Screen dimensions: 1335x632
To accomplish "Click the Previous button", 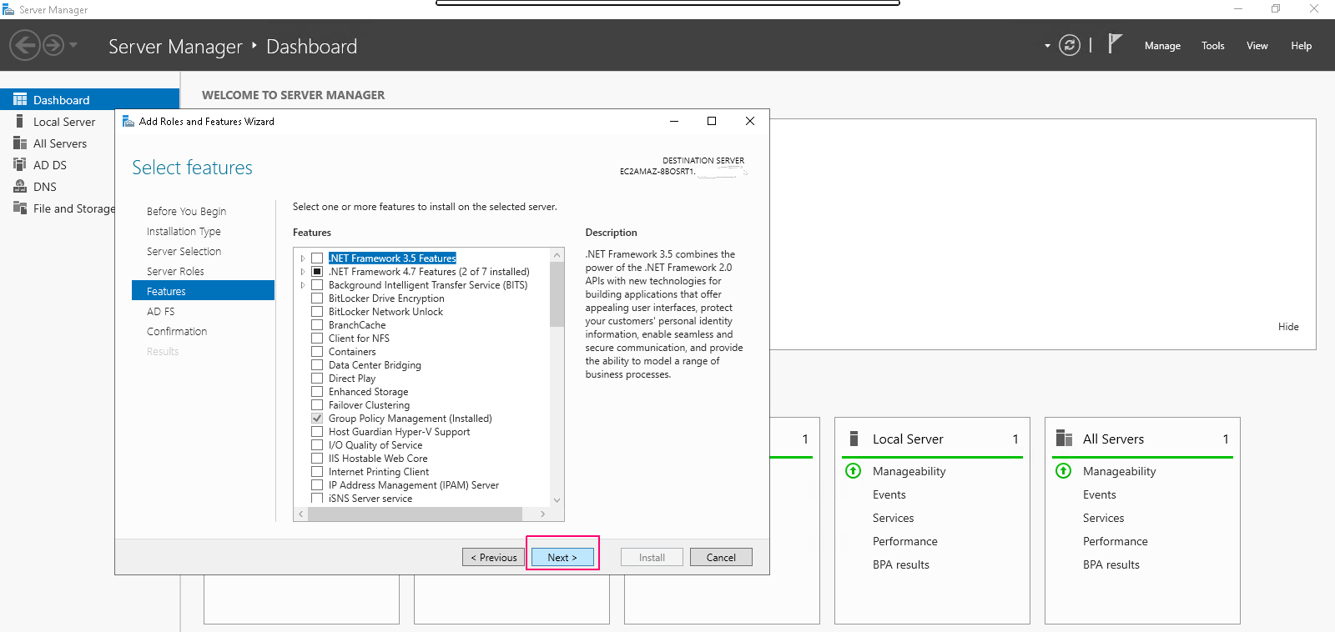I will tap(494, 557).
